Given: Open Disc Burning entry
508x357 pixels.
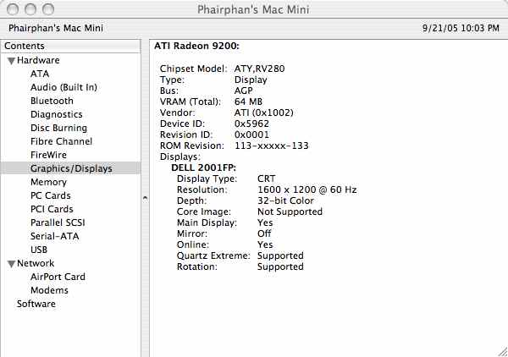Looking at the screenshot, I should [58, 128].
